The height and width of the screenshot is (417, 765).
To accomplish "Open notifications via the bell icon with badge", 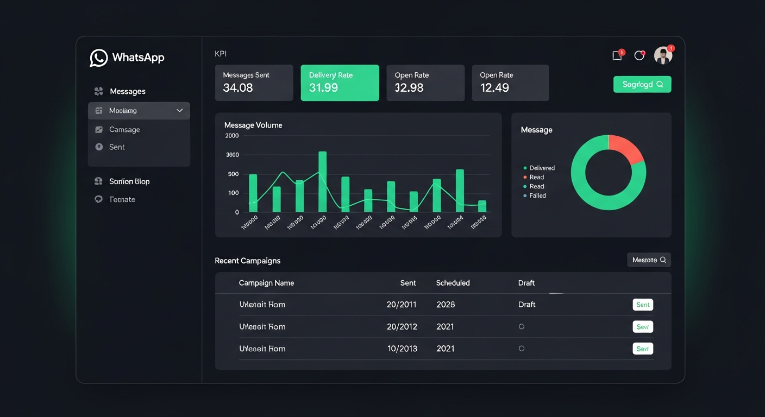I will tap(639, 55).
